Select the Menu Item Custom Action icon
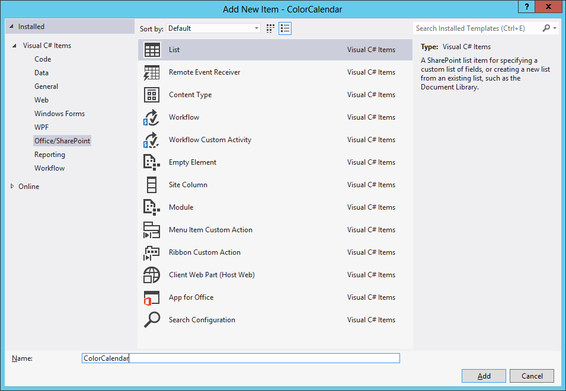The image size is (566, 391). pos(152,230)
